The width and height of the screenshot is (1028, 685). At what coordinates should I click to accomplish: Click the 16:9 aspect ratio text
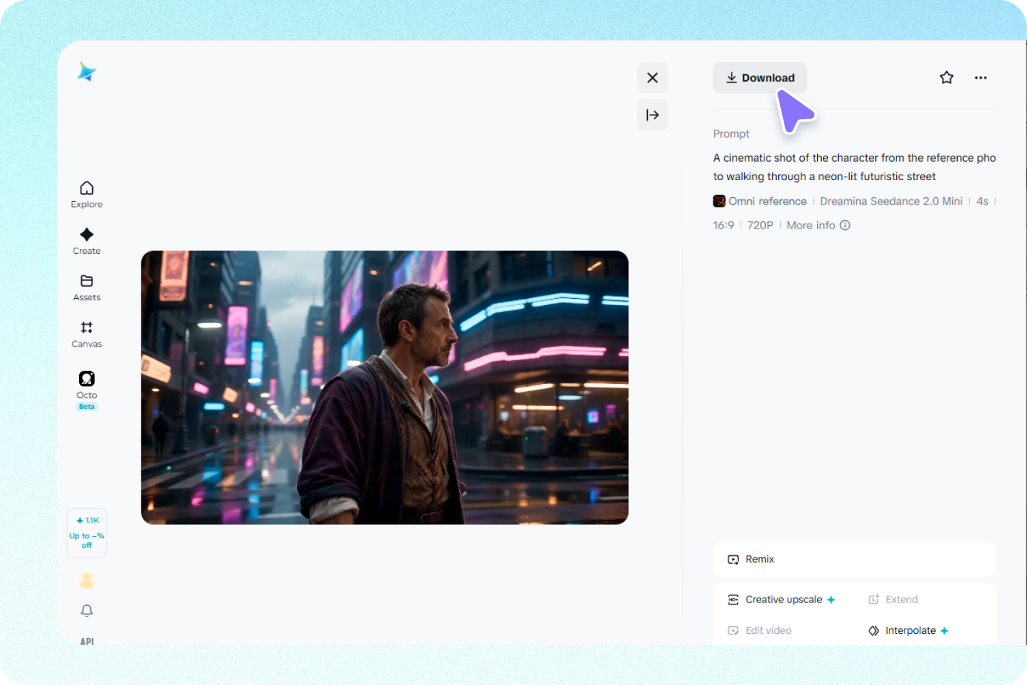click(x=724, y=225)
